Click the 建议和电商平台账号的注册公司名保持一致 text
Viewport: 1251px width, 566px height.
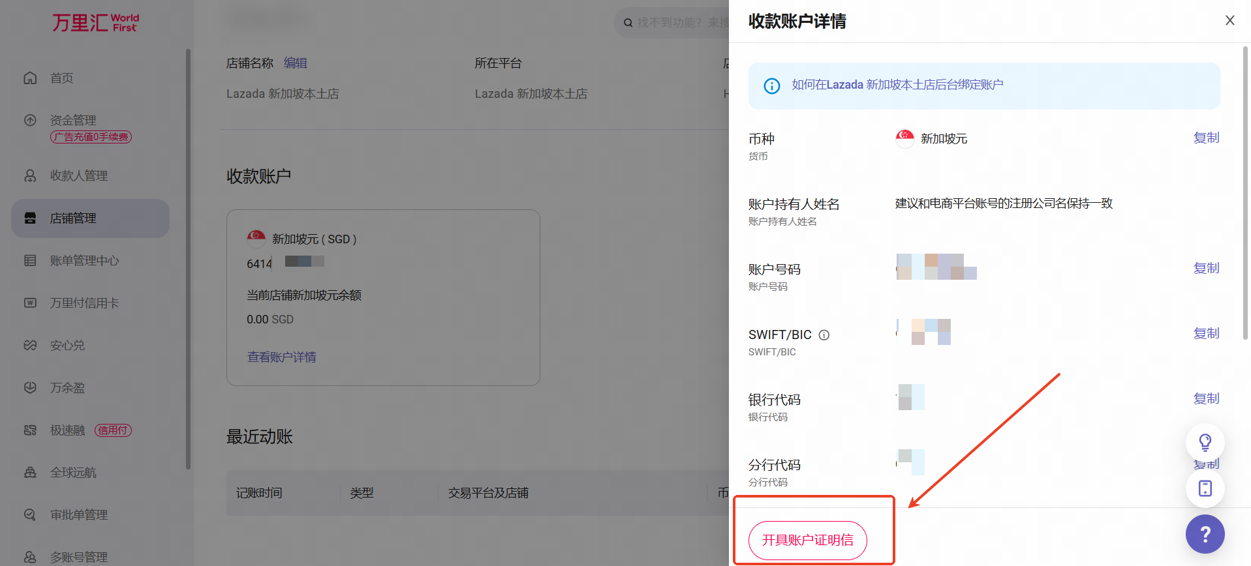(x=1004, y=203)
